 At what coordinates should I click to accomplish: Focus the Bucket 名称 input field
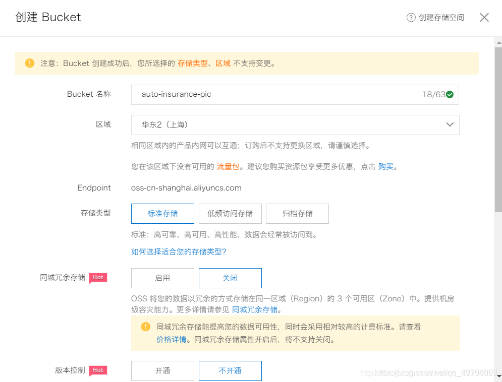pos(295,95)
